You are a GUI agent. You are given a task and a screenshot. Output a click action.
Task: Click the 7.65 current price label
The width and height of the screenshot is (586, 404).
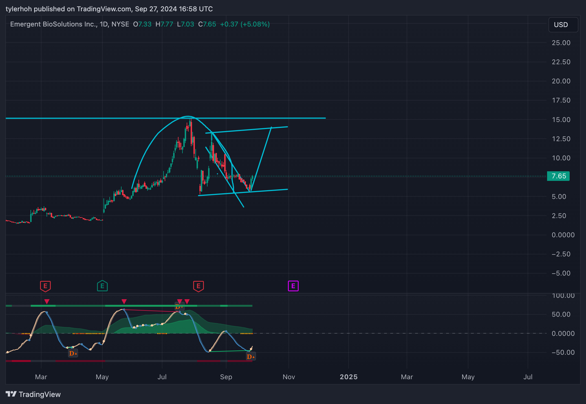[558, 176]
